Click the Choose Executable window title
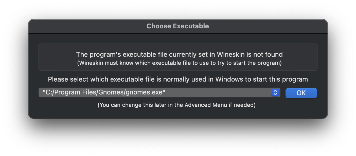The height and width of the screenshot is (156, 356). 178,26
